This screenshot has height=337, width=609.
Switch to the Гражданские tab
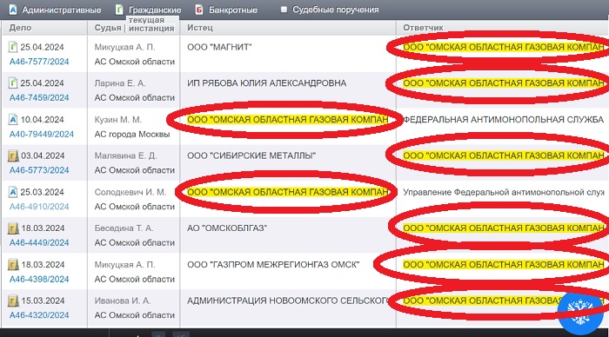coord(155,10)
